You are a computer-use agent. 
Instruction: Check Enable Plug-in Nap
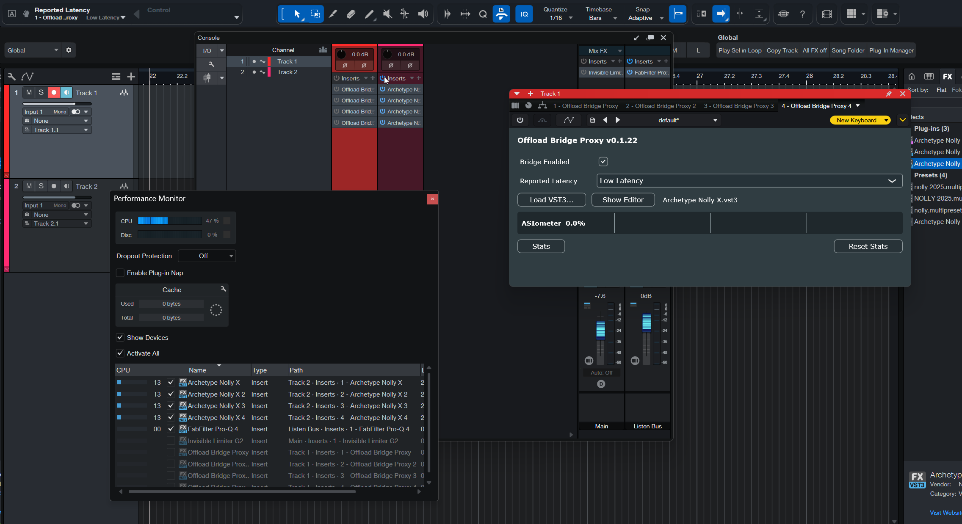coord(120,273)
